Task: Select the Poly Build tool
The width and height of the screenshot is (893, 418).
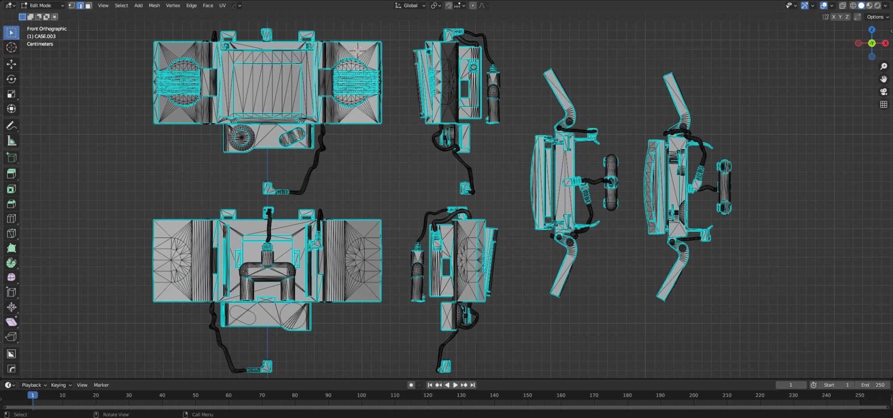Action: tap(12, 248)
